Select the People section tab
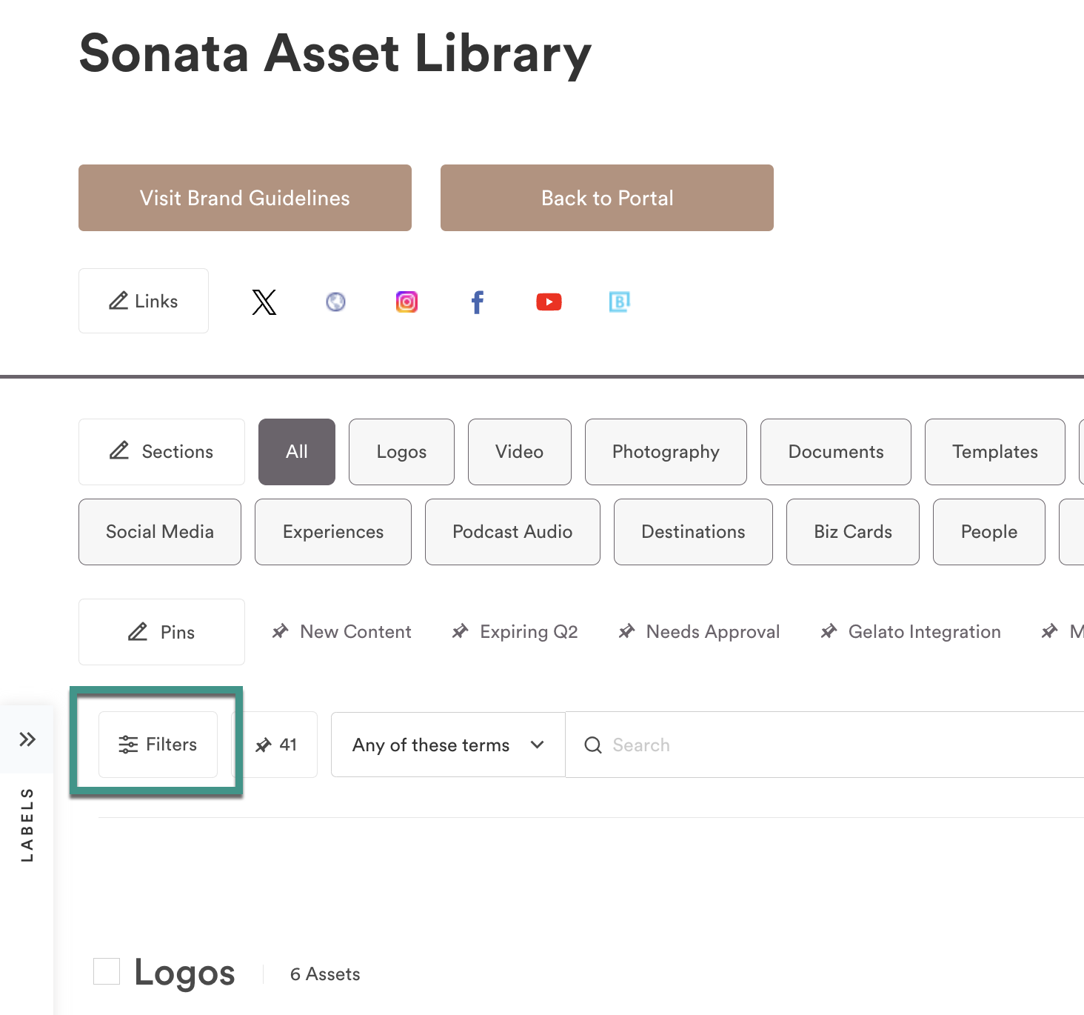Viewport: 1084px width, 1015px height. coord(989,532)
